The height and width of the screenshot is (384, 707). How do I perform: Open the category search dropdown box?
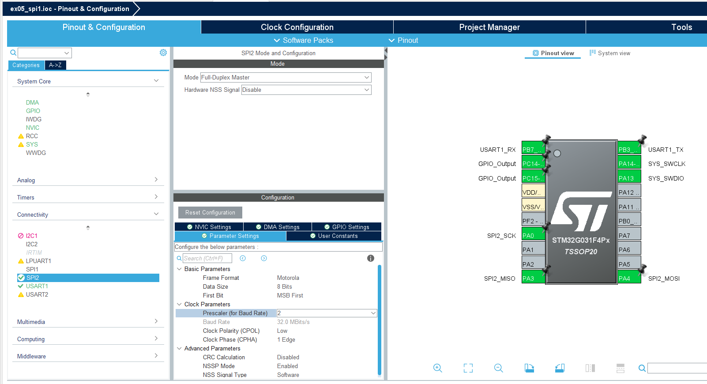pyautogui.click(x=45, y=53)
